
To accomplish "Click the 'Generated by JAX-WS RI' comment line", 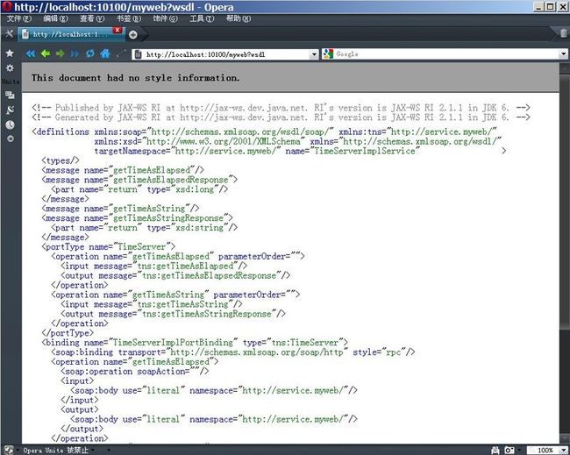I will tap(281, 117).
